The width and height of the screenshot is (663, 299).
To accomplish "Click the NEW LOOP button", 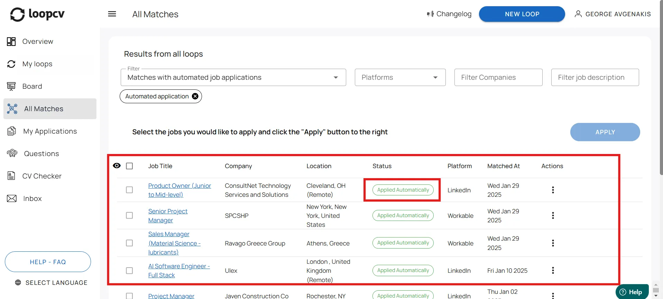I will (x=522, y=14).
